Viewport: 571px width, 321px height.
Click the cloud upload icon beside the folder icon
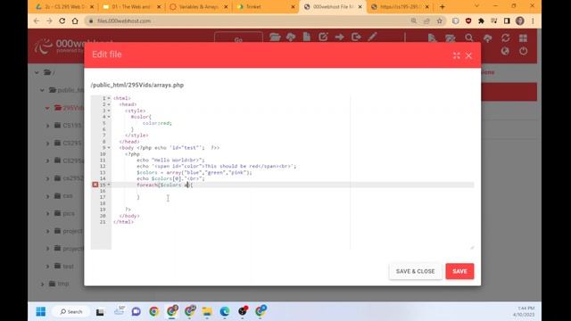click(x=291, y=37)
